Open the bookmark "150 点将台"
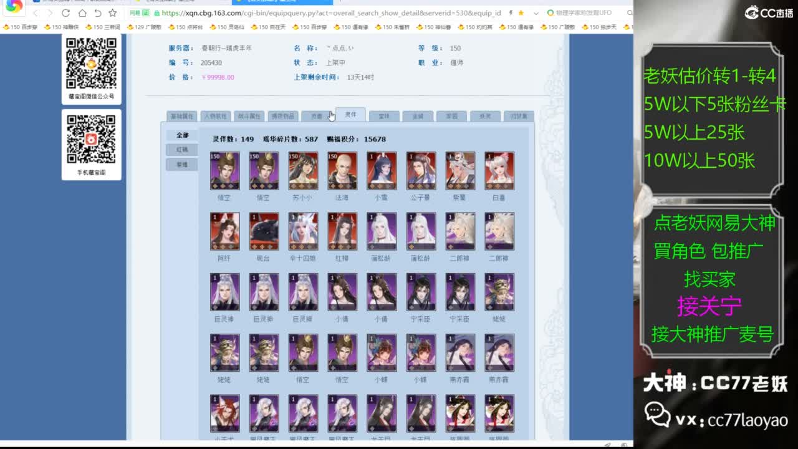 click(185, 27)
